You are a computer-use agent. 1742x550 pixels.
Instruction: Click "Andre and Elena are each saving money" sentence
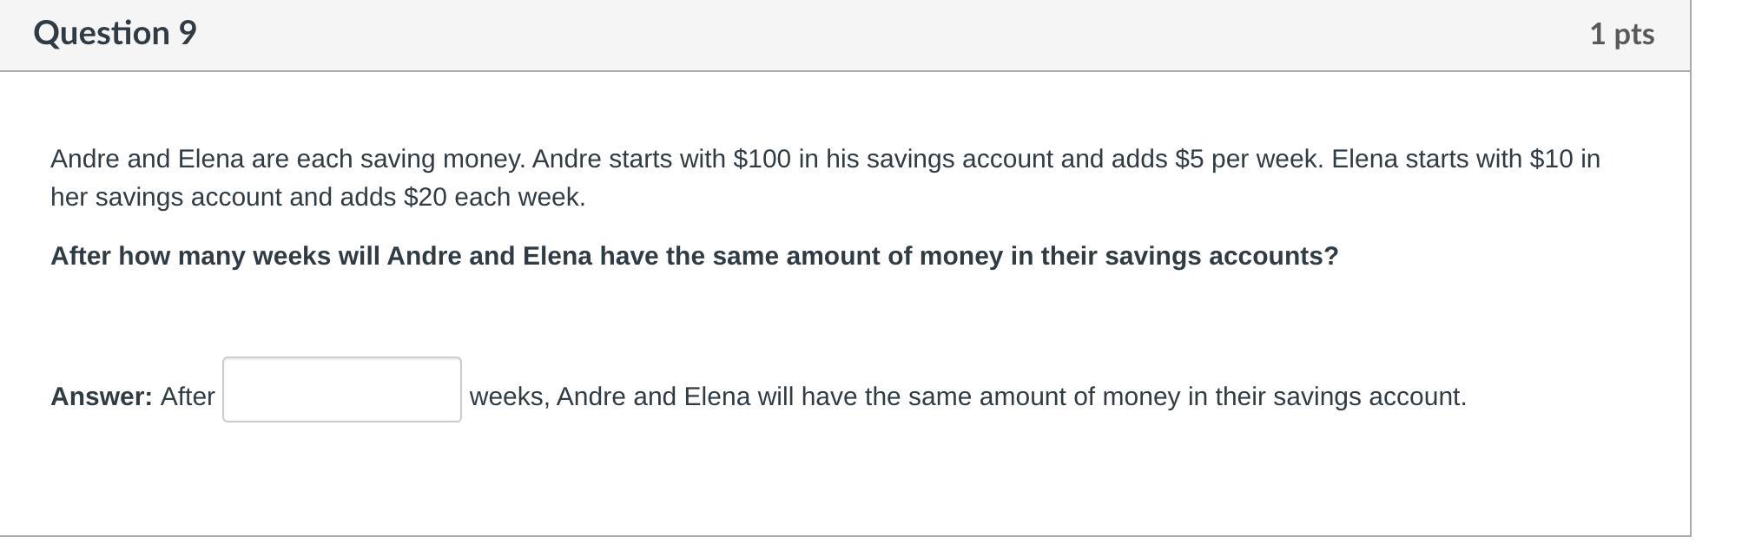[x=287, y=159]
